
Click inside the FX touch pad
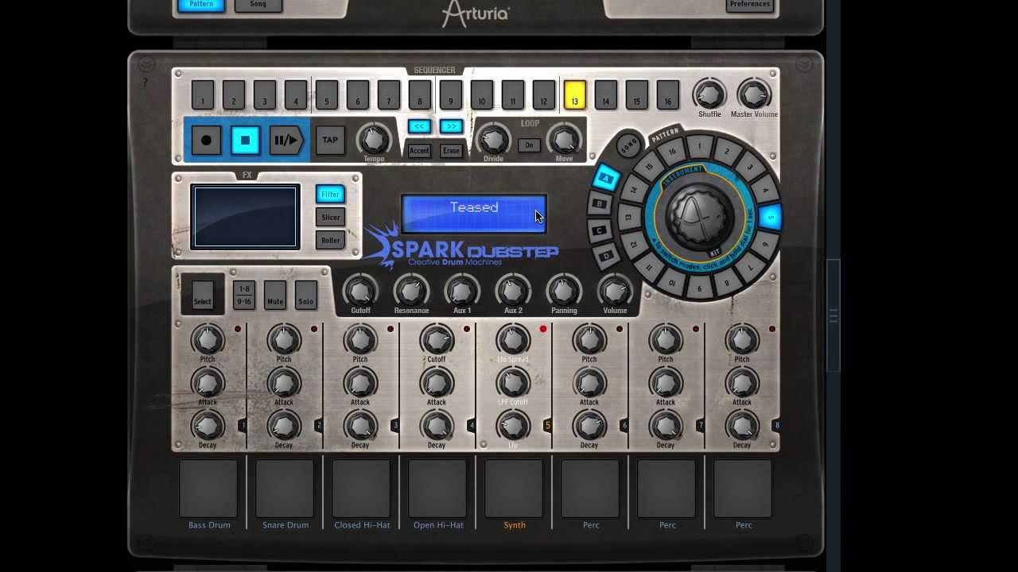coord(245,217)
